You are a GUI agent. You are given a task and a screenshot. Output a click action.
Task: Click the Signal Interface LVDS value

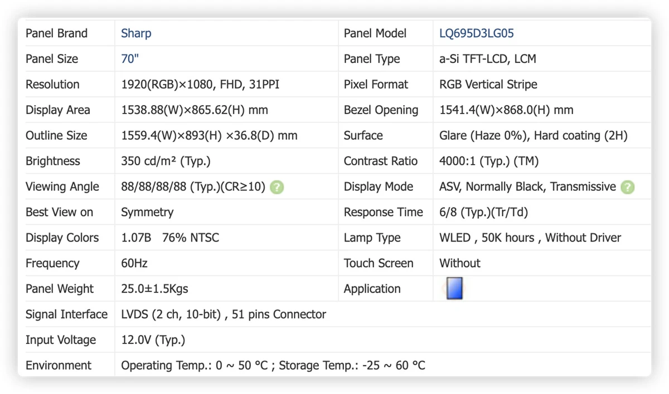224,314
